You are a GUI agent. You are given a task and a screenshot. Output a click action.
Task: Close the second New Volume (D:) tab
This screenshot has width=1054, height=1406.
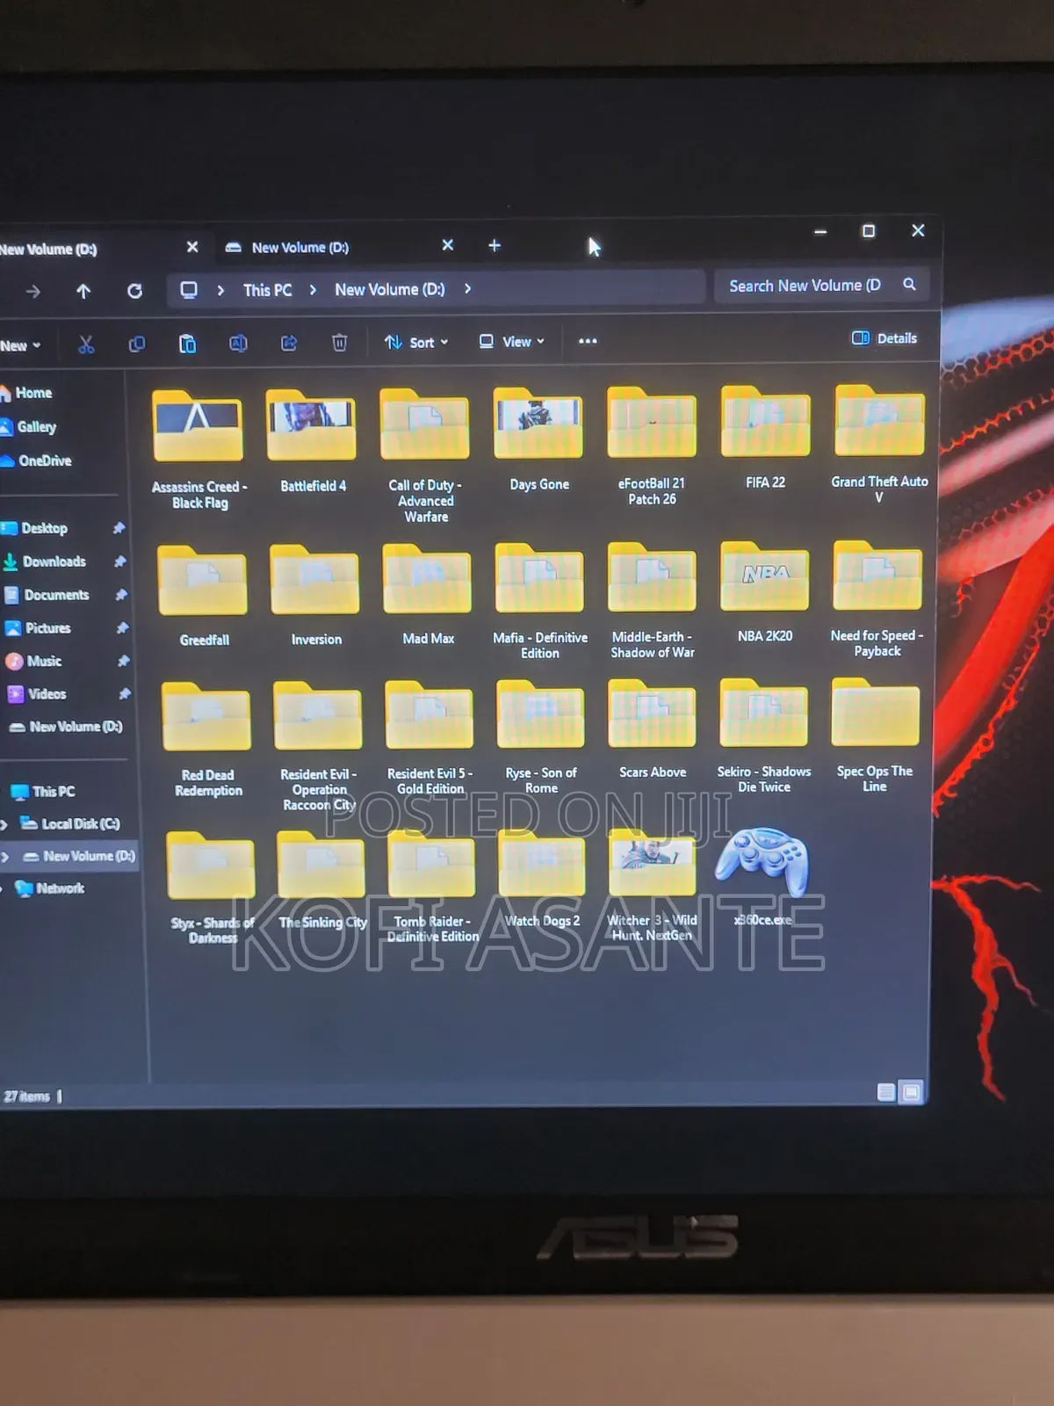[448, 245]
